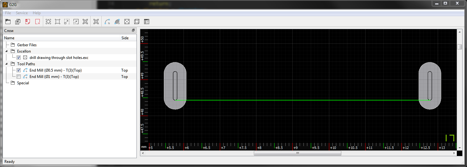Viewport: 467px width, 167px height.
Task: Click the four-squares icon after the separator
Action: (x=96, y=22)
